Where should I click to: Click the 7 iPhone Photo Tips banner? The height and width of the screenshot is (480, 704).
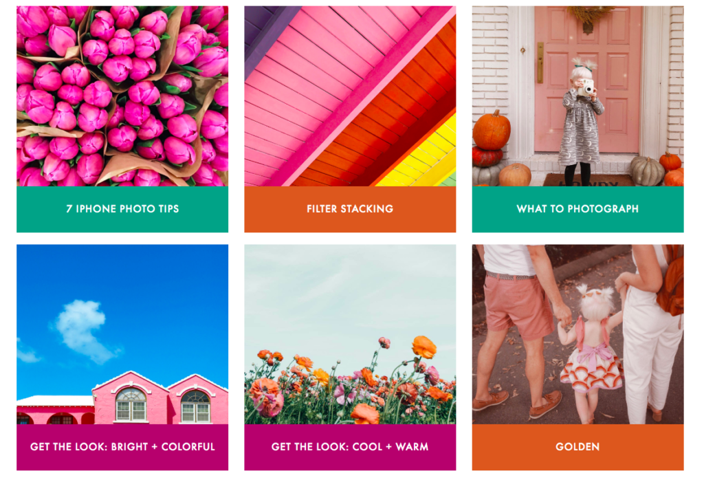(x=122, y=209)
